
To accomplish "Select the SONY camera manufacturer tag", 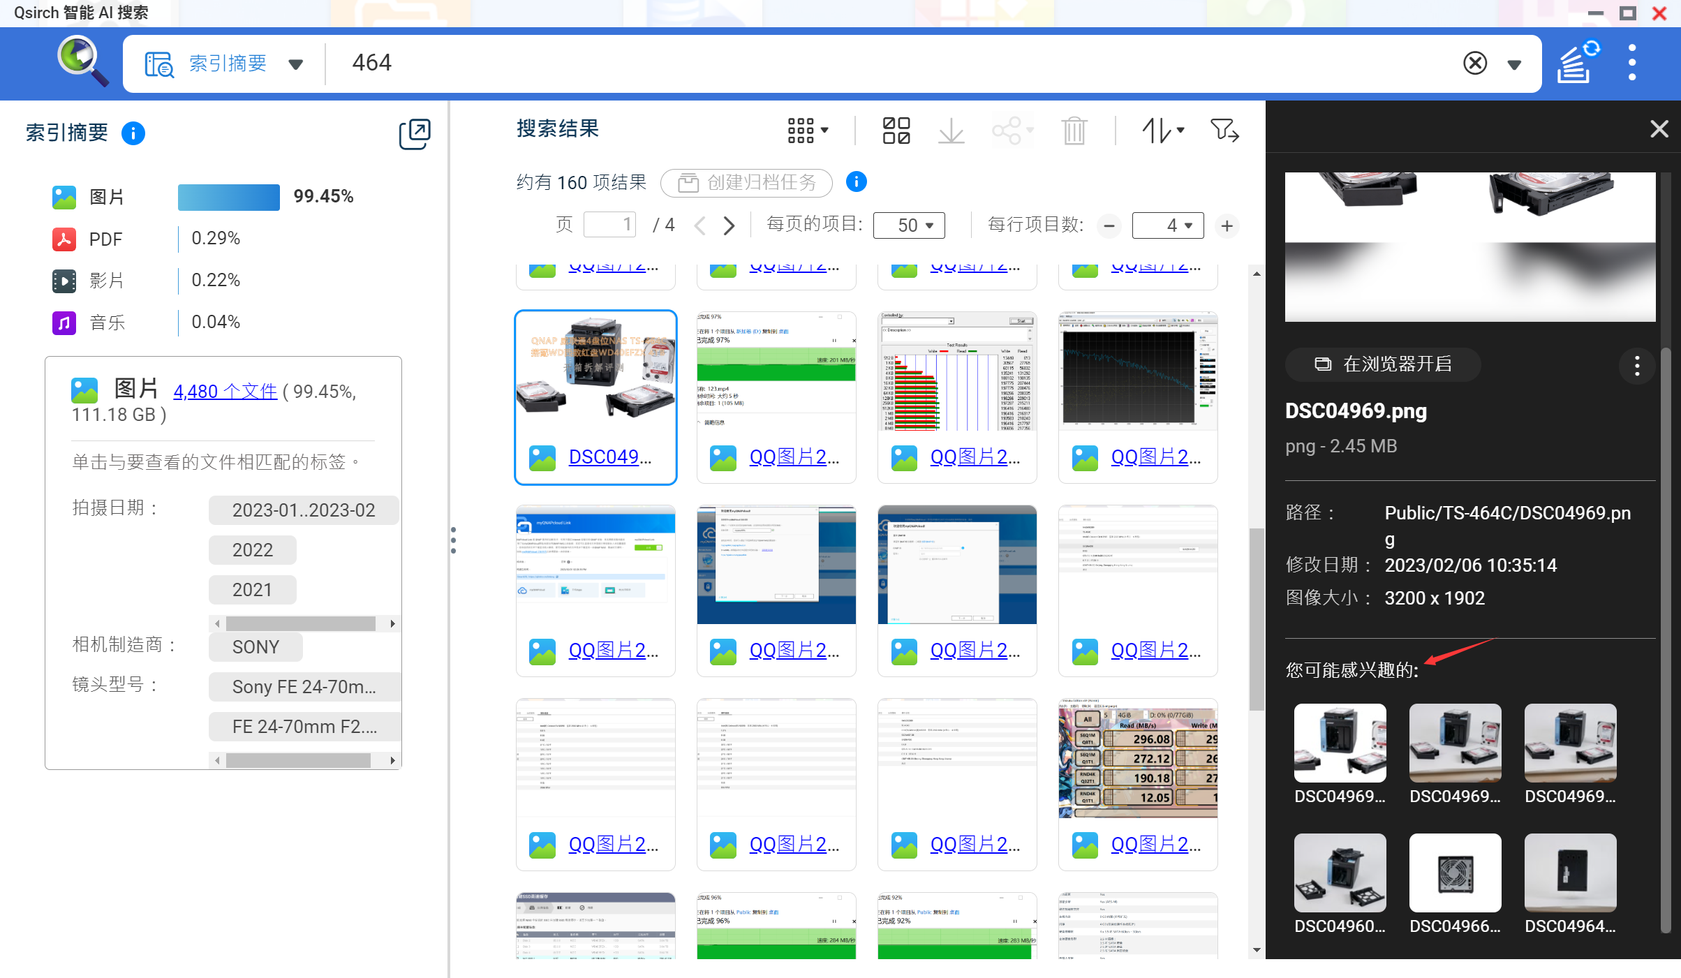I will coord(256,647).
